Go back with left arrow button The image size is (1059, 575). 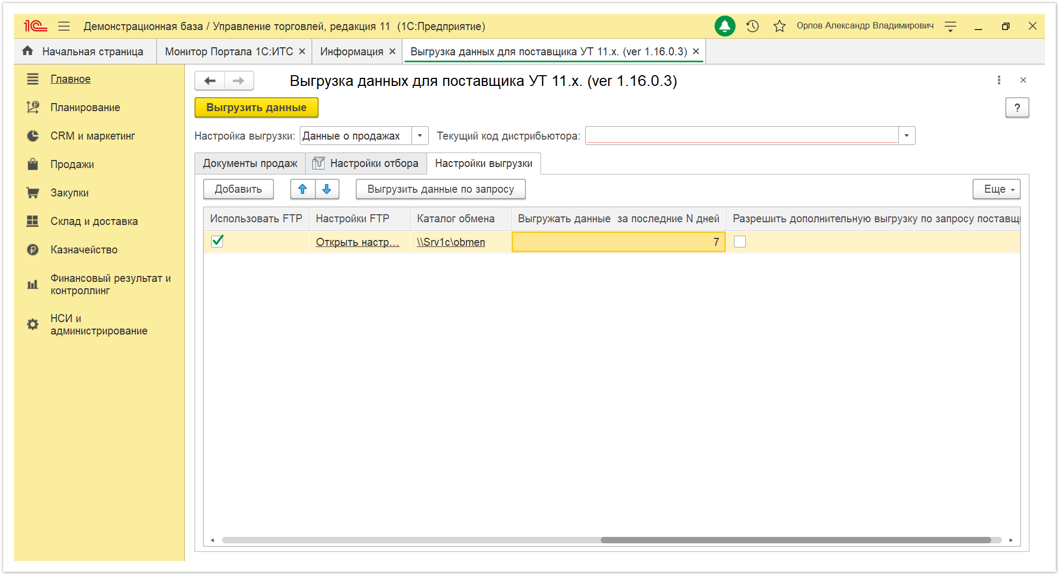tap(210, 81)
